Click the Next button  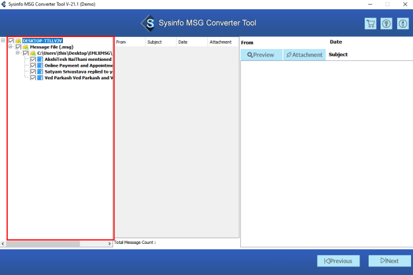[x=390, y=261]
